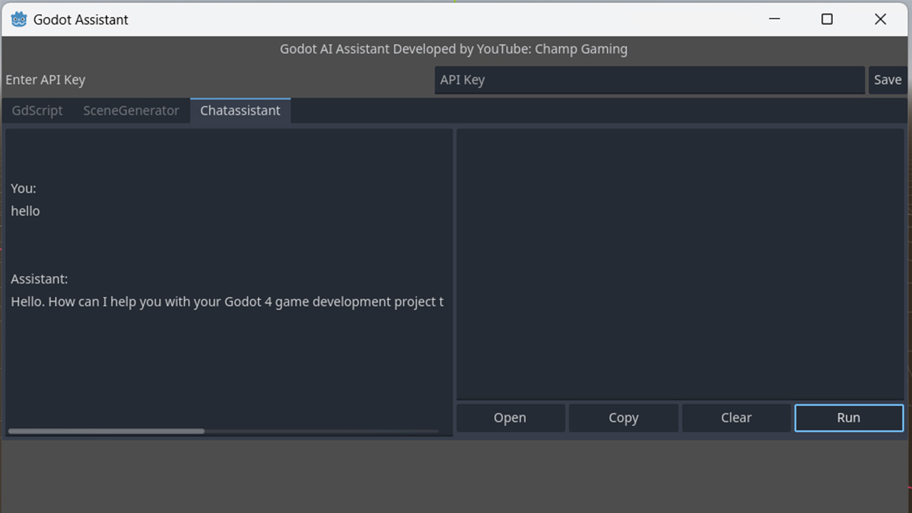The width and height of the screenshot is (912, 513).
Task: Click the Open button
Action: [510, 418]
